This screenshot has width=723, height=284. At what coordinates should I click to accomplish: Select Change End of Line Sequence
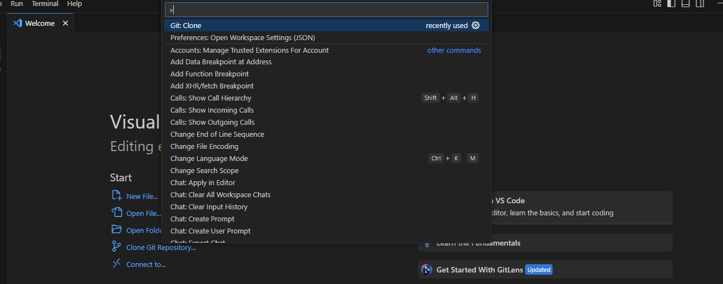click(x=327, y=135)
